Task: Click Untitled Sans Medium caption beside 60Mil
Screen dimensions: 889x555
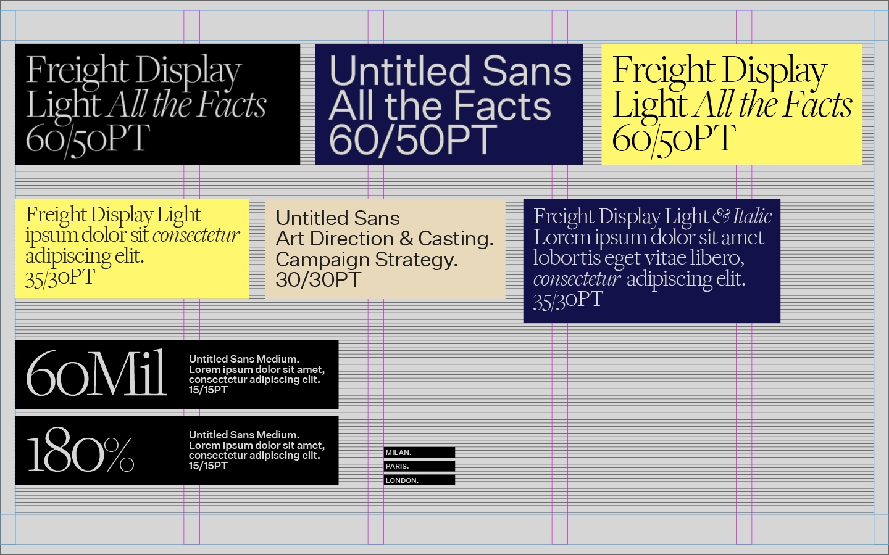Action: tap(257, 374)
